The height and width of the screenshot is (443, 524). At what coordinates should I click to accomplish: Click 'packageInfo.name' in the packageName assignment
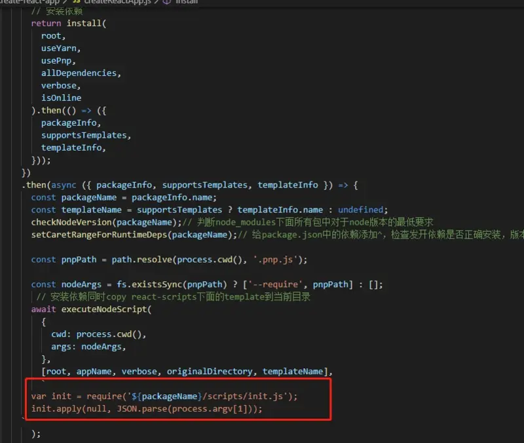pyautogui.click(x=172, y=198)
